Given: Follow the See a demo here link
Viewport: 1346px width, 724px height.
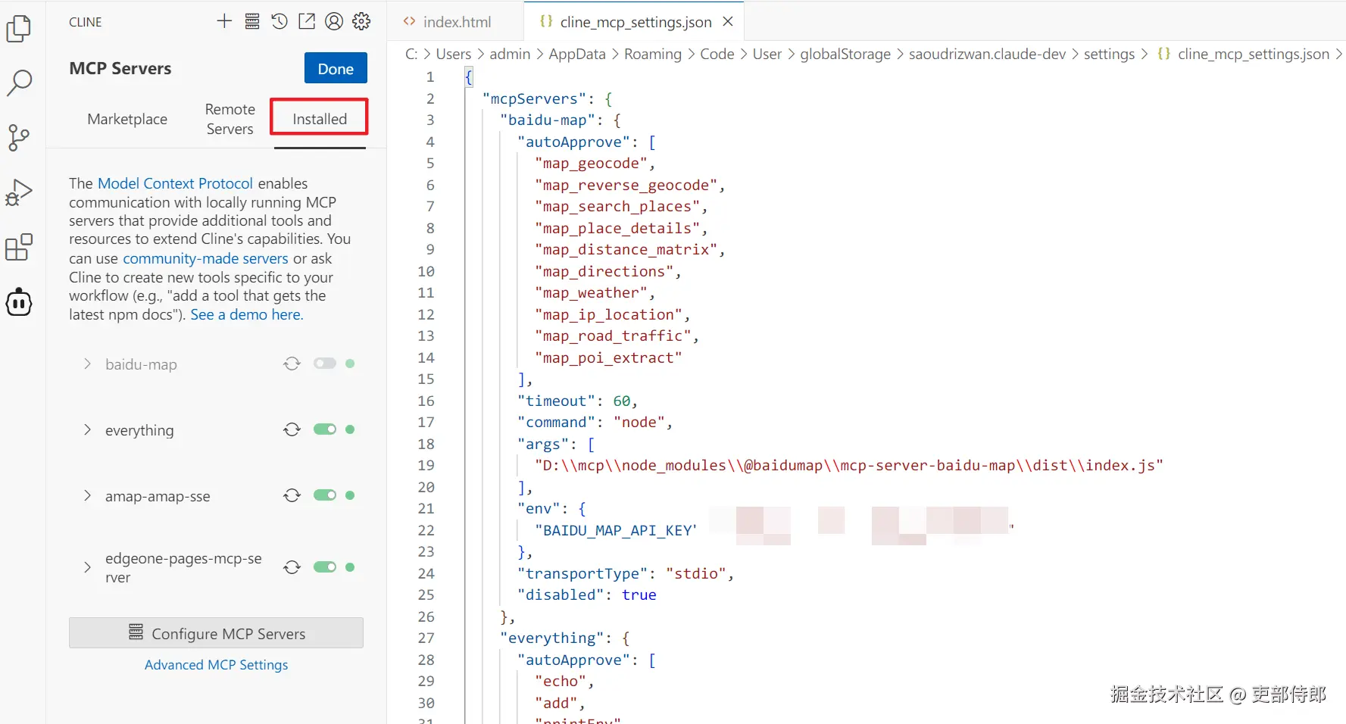Looking at the screenshot, I should (x=246, y=314).
